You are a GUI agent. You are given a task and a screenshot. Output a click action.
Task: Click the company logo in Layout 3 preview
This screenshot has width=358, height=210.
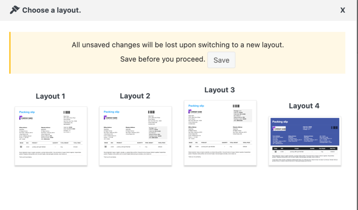click(195, 112)
